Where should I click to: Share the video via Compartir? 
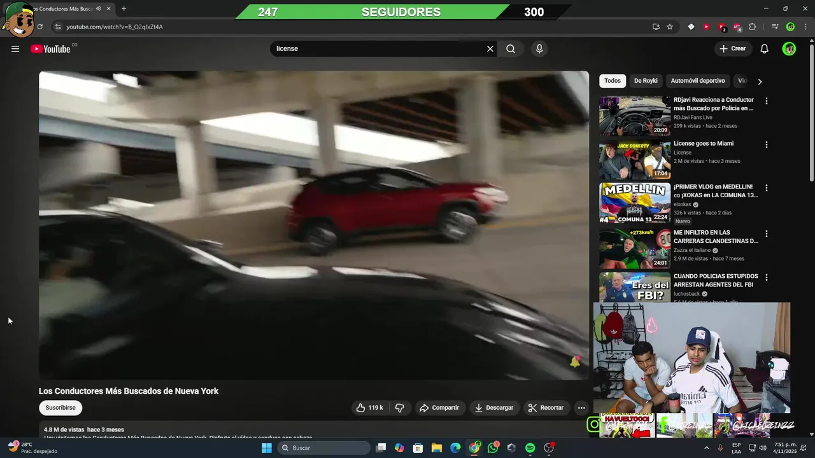pos(439,408)
